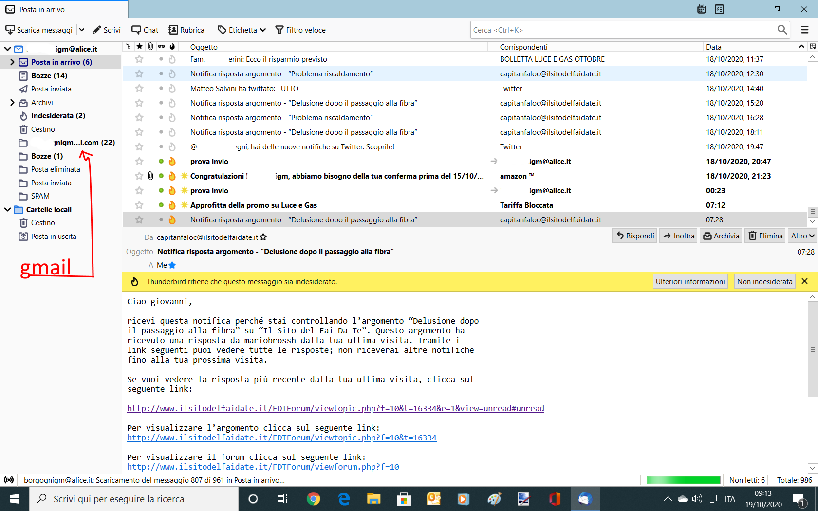Toggle the Filtro veloce quick filter
Viewport: 818px width, 511px height.
pos(300,30)
